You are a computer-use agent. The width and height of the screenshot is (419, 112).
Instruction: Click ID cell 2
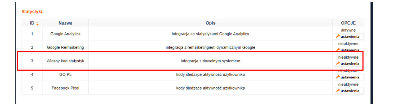coord(32,47)
